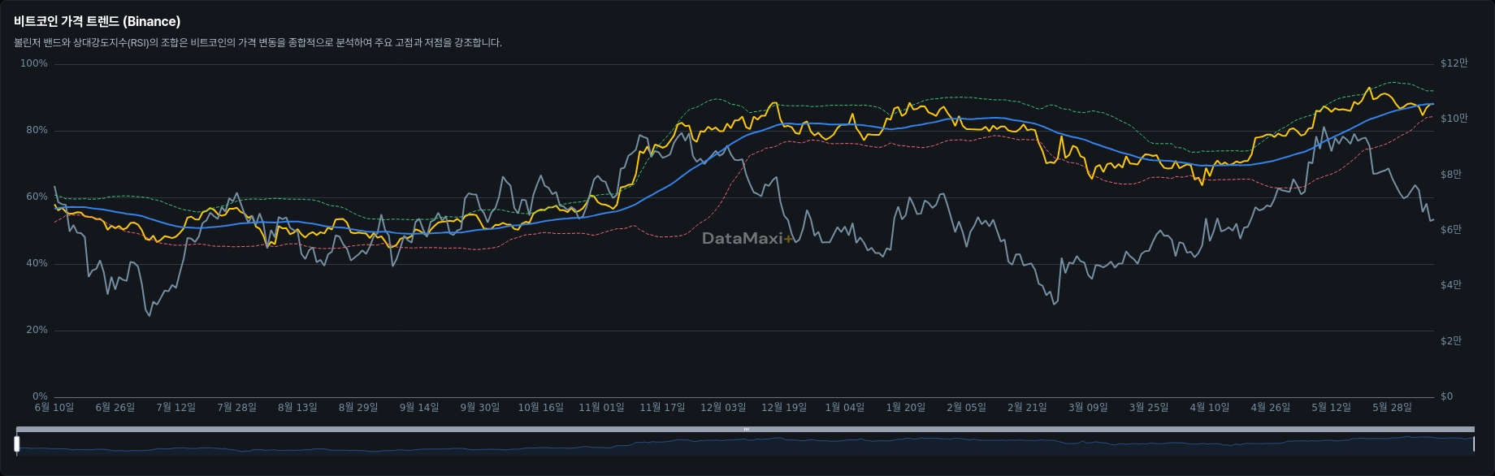
Task: Click the 5월 12일 date label
Action: click(x=1332, y=408)
